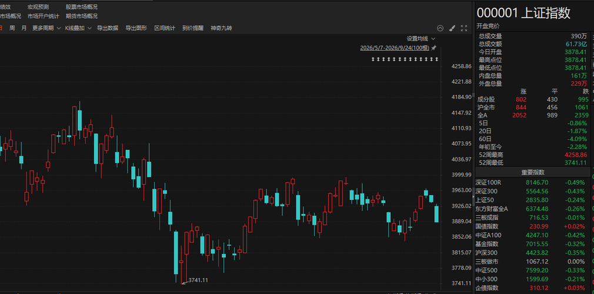Image resolution: width=594 pixels, height=294 pixels.
Task: Click the 000001 上证指数 title
Action: (523, 14)
